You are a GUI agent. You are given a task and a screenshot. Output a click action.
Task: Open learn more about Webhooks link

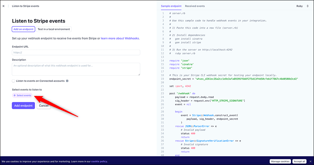(x=120, y=38)
